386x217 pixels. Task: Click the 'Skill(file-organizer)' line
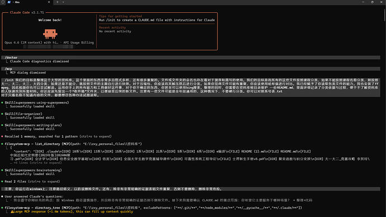click(x=23, y=114)
